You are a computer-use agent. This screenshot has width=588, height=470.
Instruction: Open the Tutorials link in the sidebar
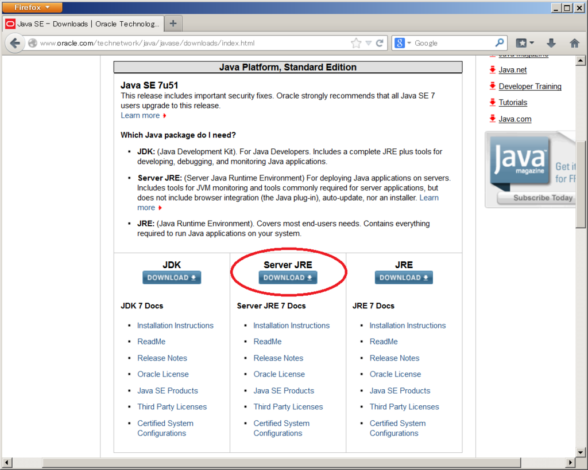coord(514,102)
